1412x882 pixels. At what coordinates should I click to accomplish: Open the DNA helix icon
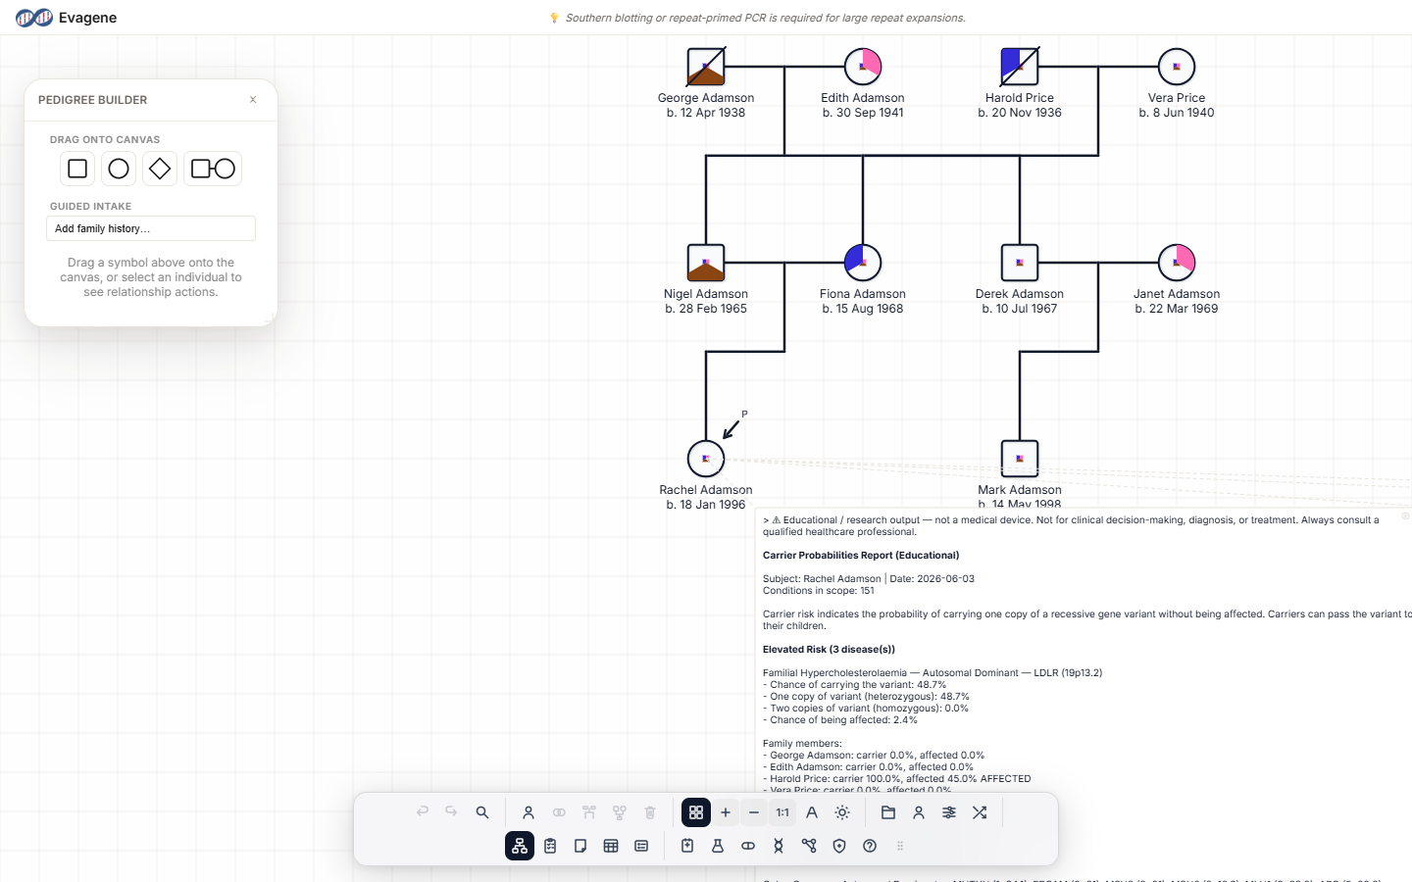point(779,846)
